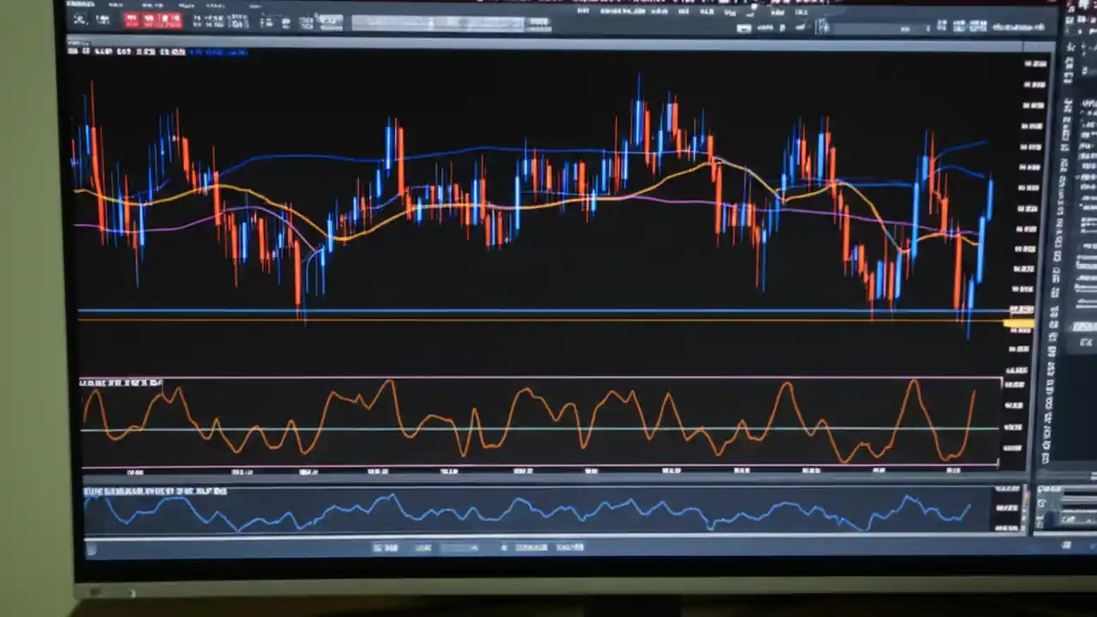This screenshot has height=617, width=1097.
Task: Click the oscillator indicator name label
Action: [x=120, y=382]
